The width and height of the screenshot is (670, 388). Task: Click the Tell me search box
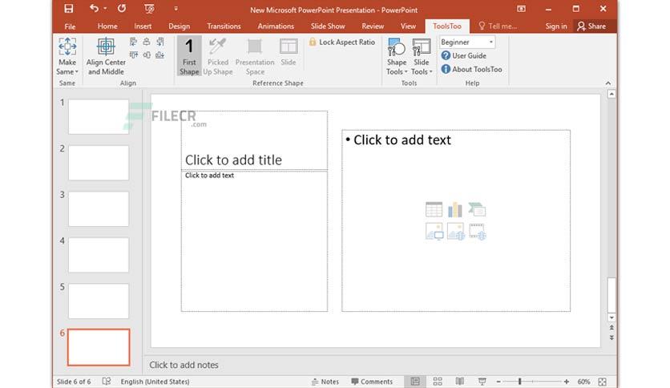(498, 26)
